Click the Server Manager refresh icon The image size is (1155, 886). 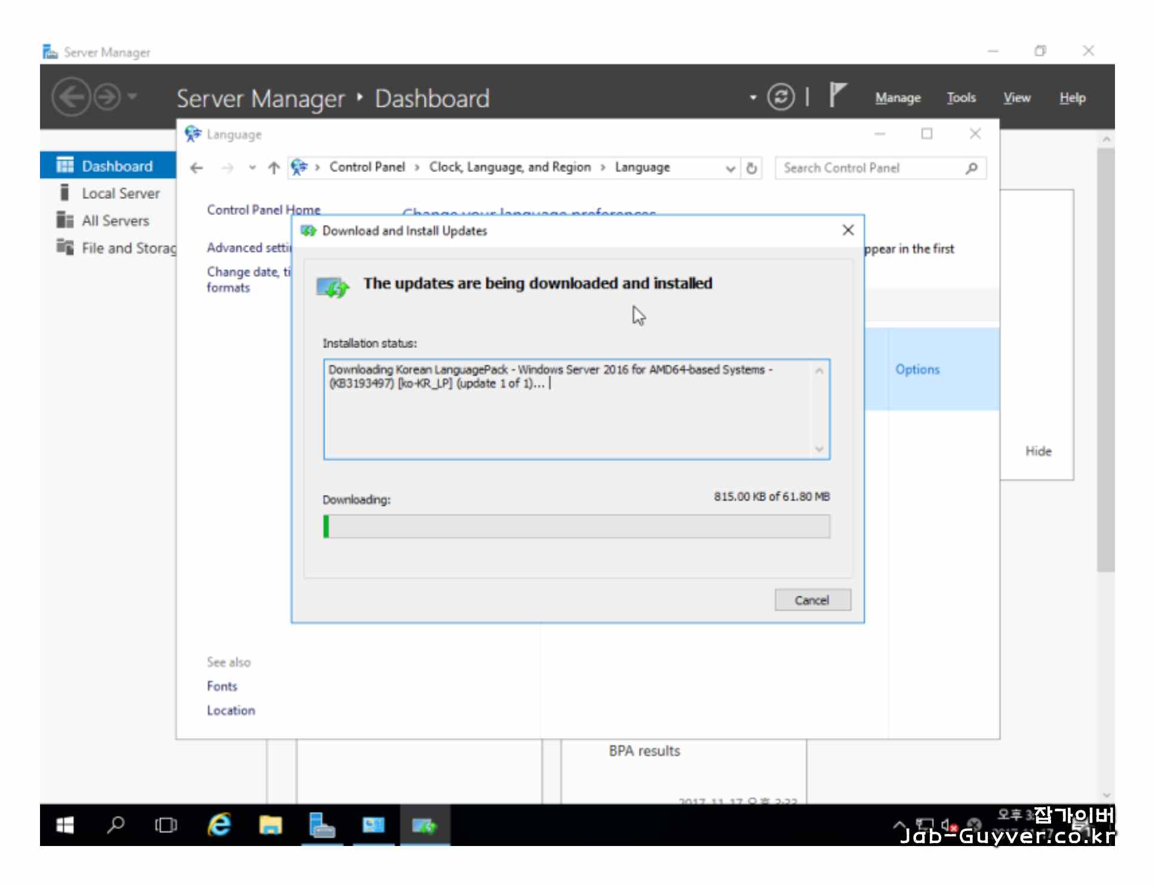781,97
